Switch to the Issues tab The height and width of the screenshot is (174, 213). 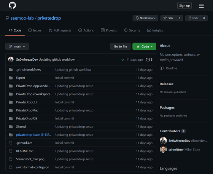coord(35,30)
